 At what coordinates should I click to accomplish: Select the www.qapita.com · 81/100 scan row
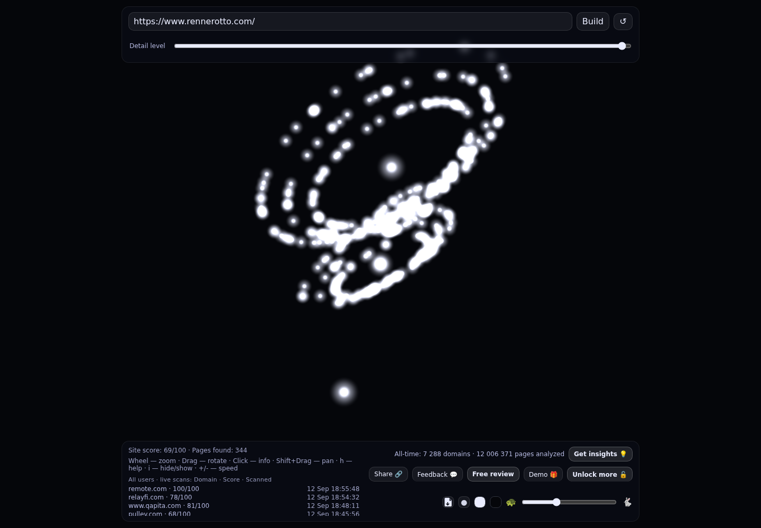[244, 506]
